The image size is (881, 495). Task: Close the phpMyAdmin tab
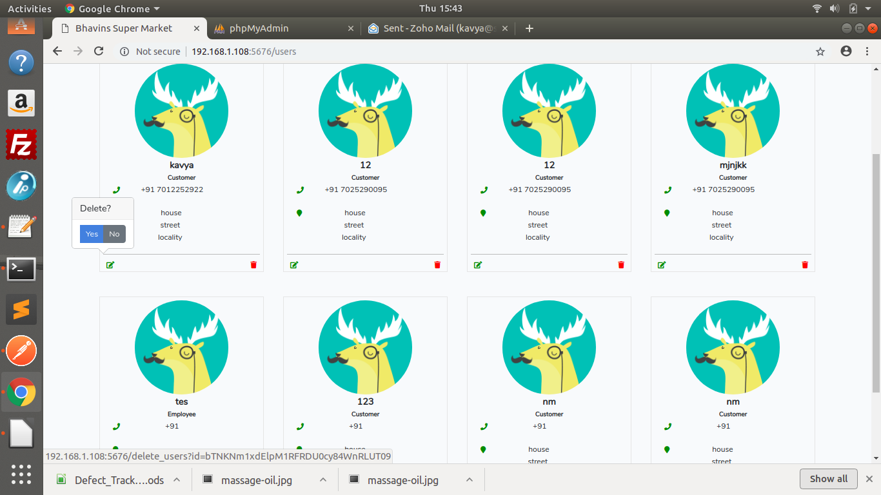pyautogui.click(x=351, y=28)
